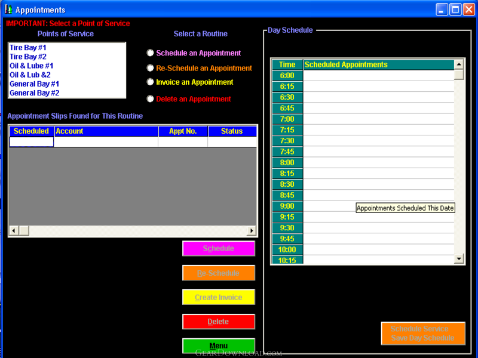478x358 pixels.
Task: Click slips table left scroll arrow
Action: (14, 231)
